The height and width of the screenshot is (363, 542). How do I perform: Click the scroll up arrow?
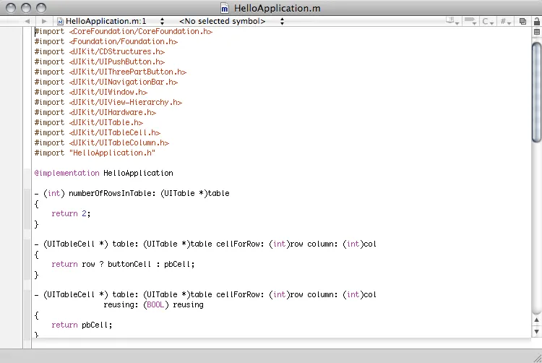[x=536, y=320]
